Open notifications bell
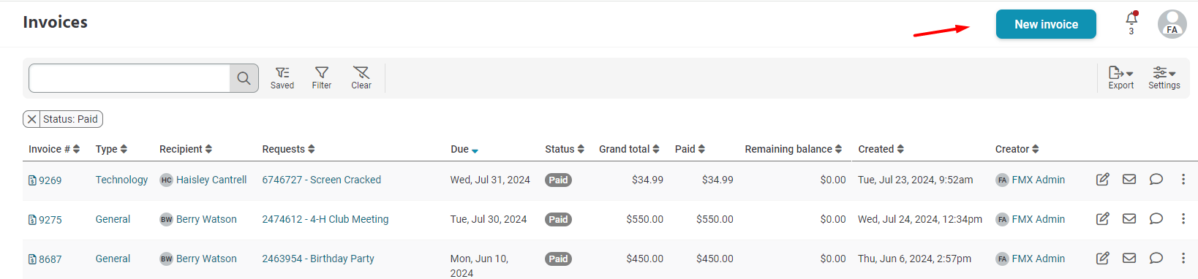Viewport: 1198px width, 279px height. (1131, 22)
